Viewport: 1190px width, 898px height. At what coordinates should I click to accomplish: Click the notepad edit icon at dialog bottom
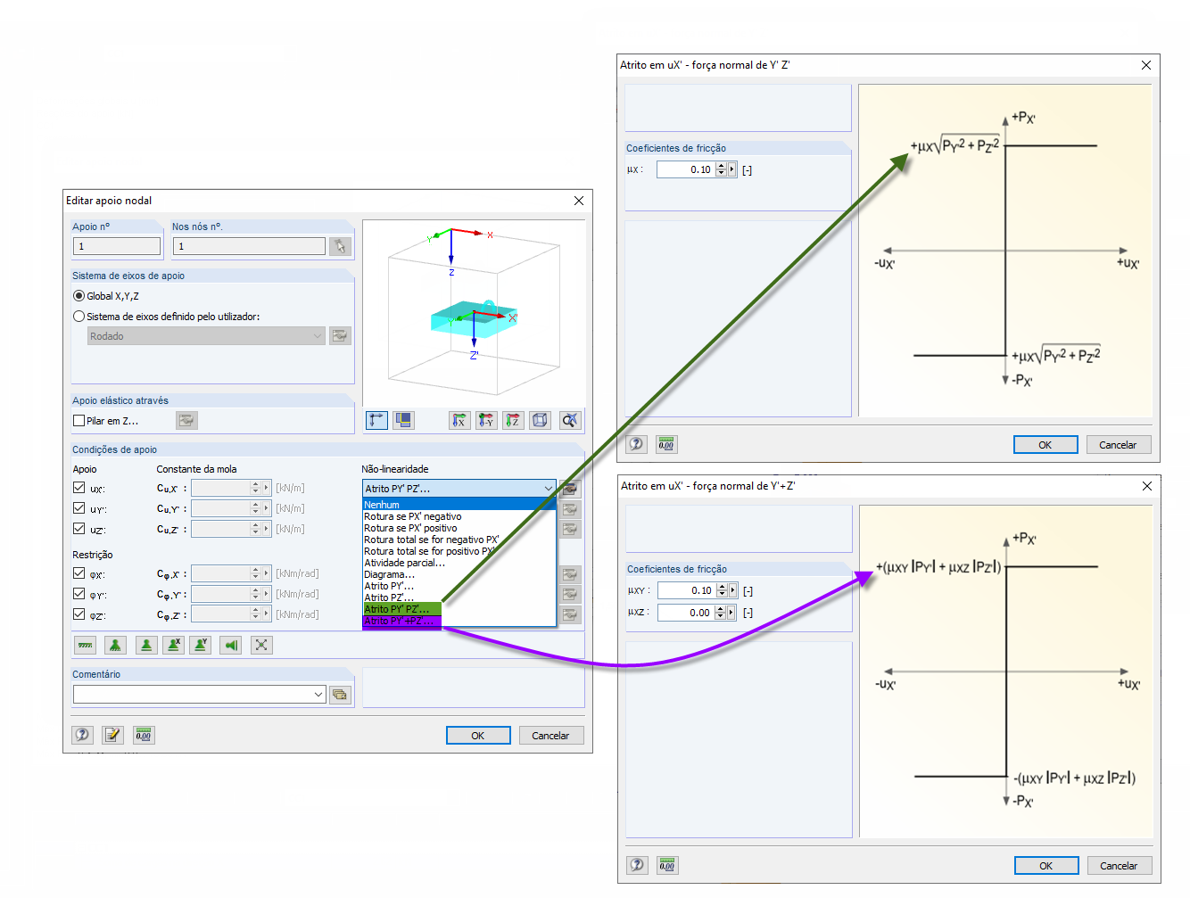(x=112, y=735)
